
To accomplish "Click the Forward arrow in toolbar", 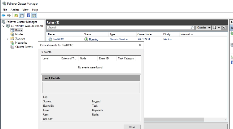I will (9, 15).
